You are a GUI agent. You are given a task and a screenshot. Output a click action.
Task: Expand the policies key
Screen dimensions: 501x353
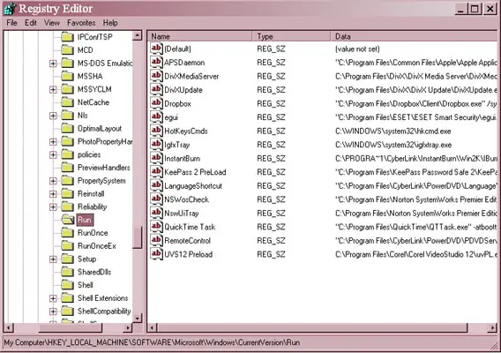53,154
